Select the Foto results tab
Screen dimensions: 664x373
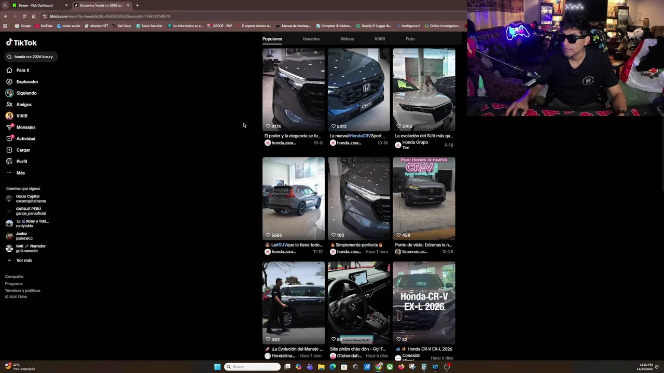410,39
